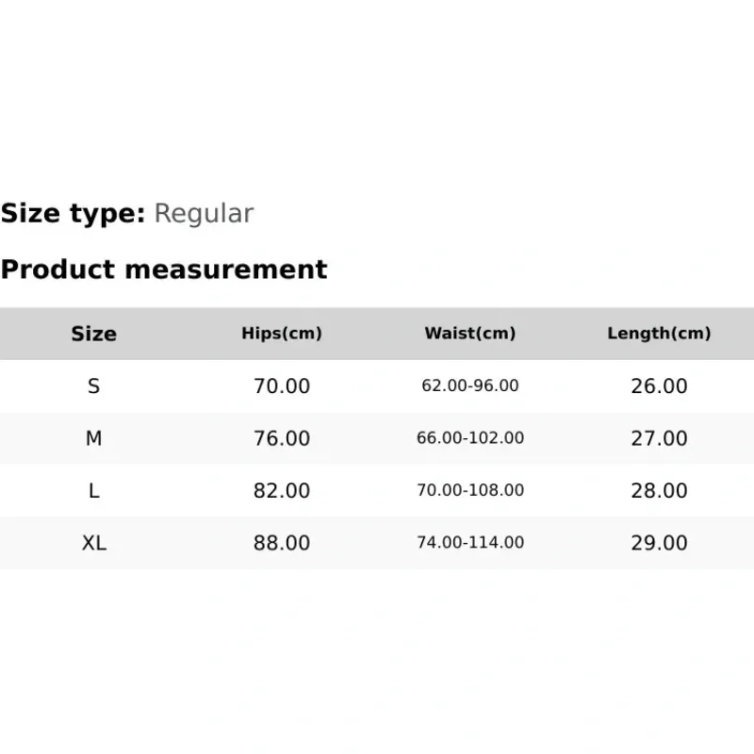Click the "Product measurement" heading
The height and width of the screenshot is (754, 754).
click(x=164, y=270)
